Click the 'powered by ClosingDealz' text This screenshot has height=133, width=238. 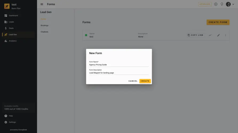(x=18, y=130)
